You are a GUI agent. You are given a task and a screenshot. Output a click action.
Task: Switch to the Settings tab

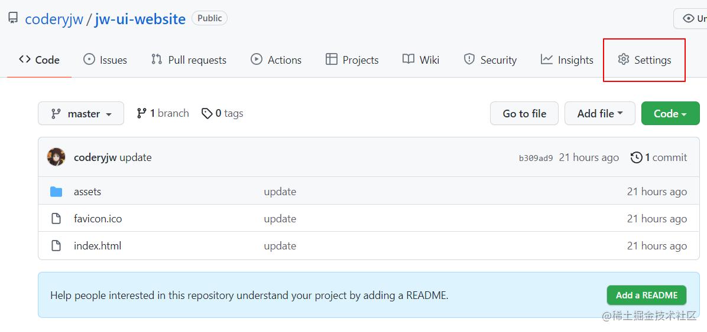pos(644,60)
